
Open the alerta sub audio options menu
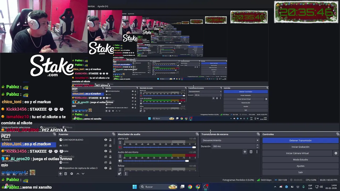click(x=120, y=142)
